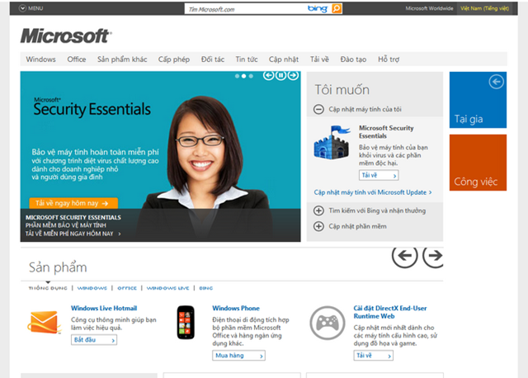
Task: Open the Office navigation menu
Action: click(77, 59)
